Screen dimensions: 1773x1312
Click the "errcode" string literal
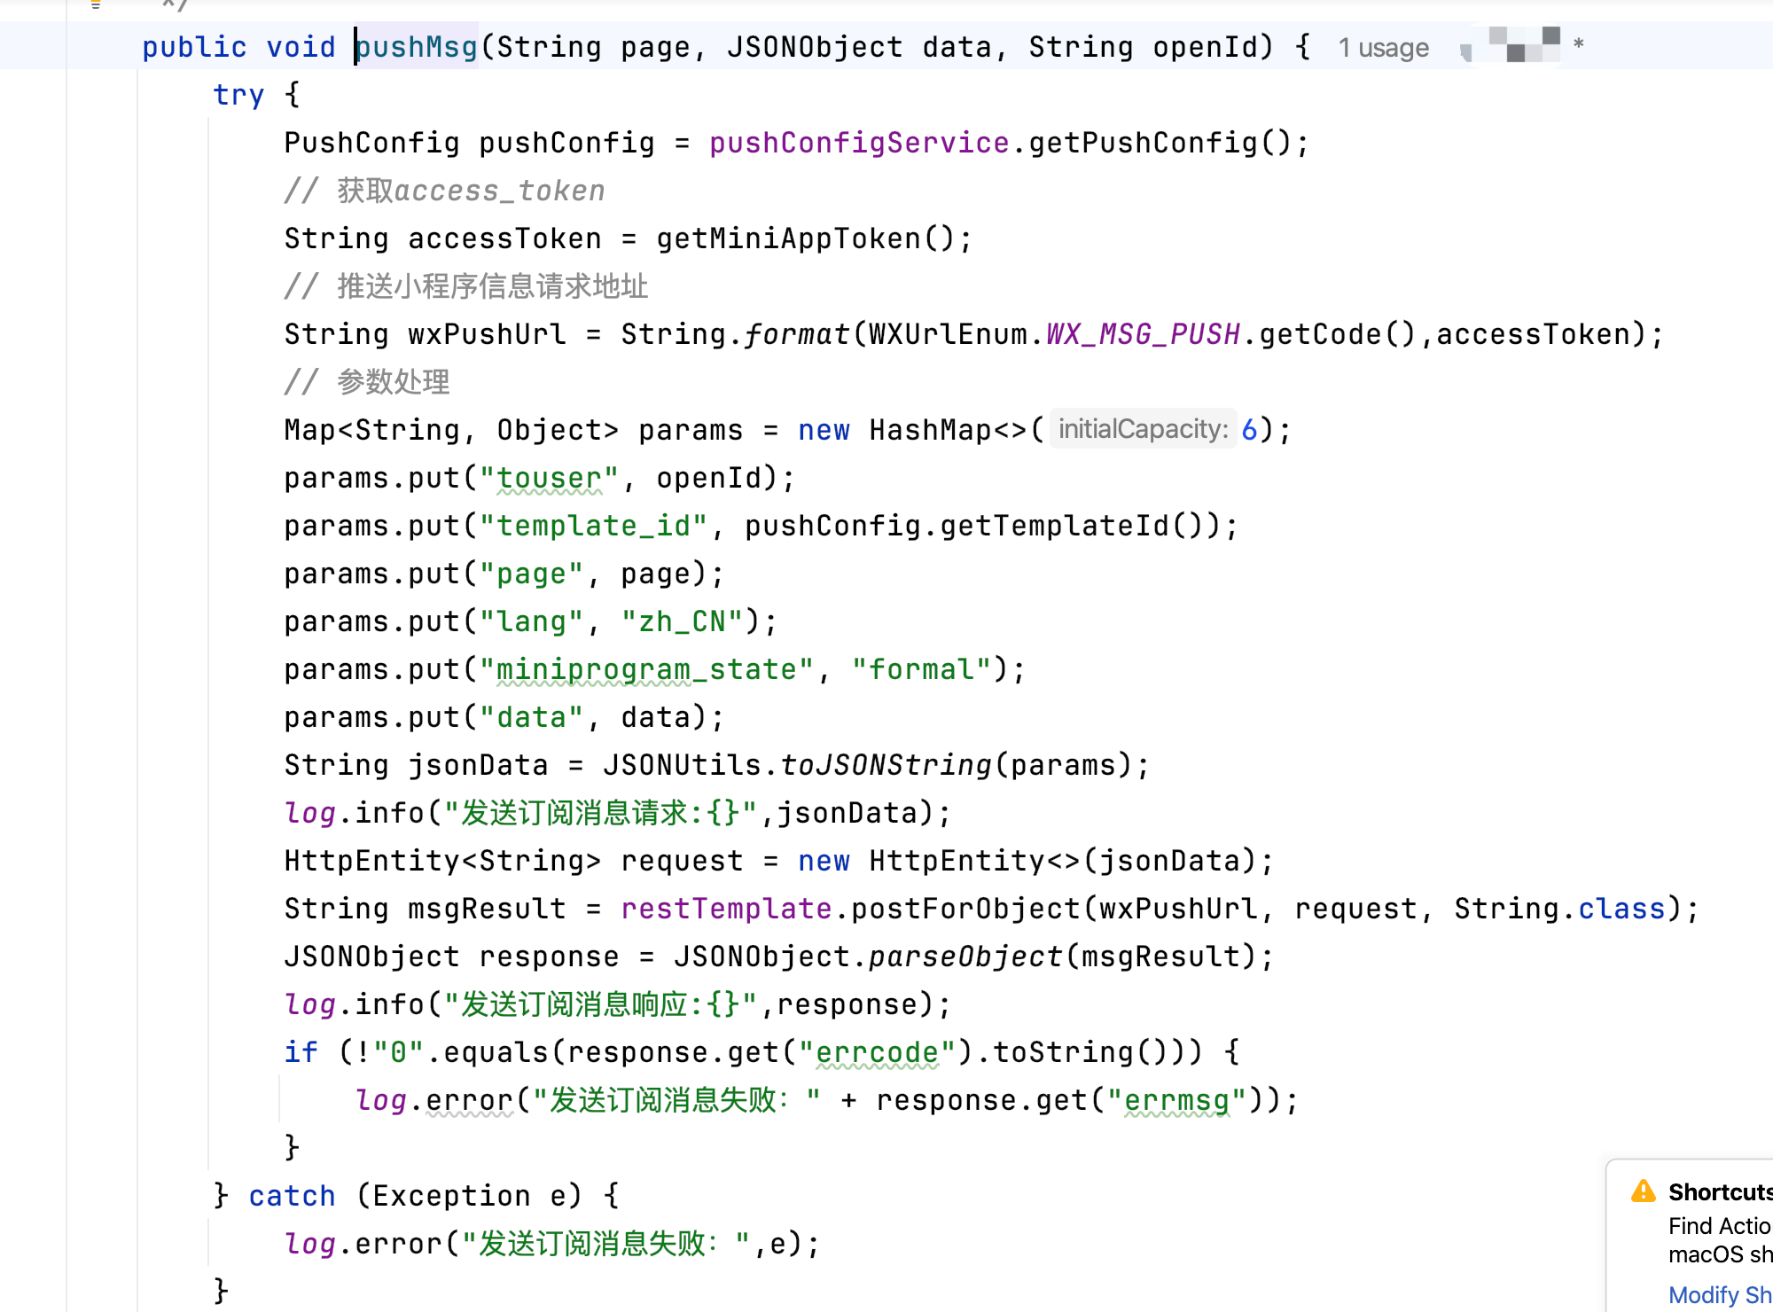click(x=877, y=1052)
